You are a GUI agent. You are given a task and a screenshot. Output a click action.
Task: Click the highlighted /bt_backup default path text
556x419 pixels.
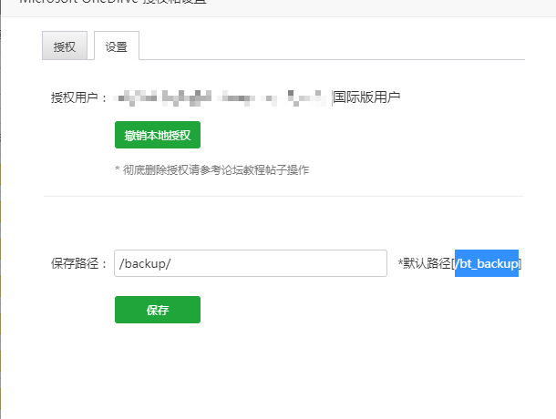[x=487, y=263]
